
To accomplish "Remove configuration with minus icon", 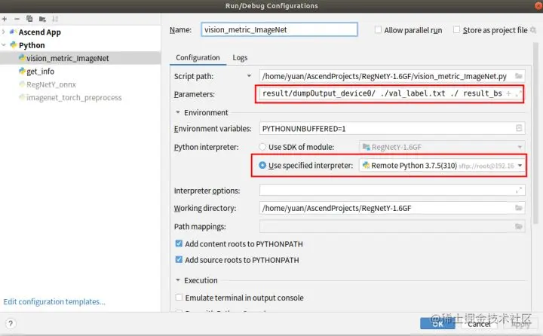I will [x=17, y=19].
